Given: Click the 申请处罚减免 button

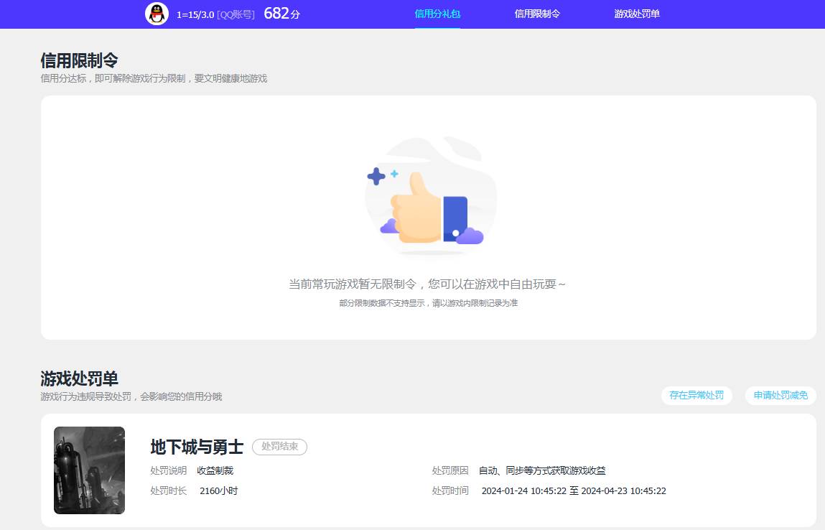Looking at the screenshot, I should click(x=780, y=395).
